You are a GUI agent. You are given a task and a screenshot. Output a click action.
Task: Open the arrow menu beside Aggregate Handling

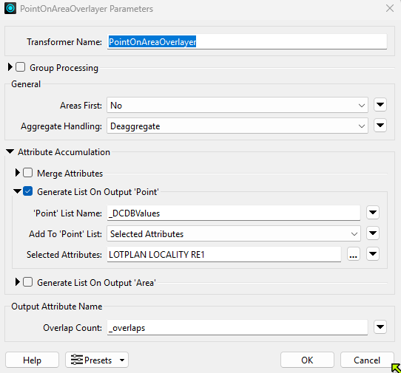[x=380, y=126]
